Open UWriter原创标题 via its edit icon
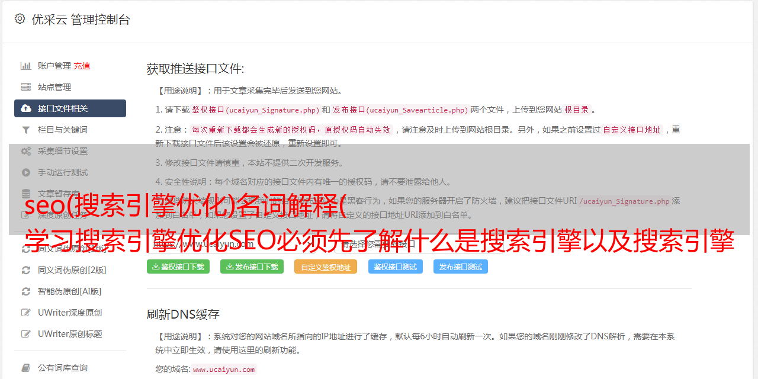This screenshot has width=758, height=379. point(26,334)
